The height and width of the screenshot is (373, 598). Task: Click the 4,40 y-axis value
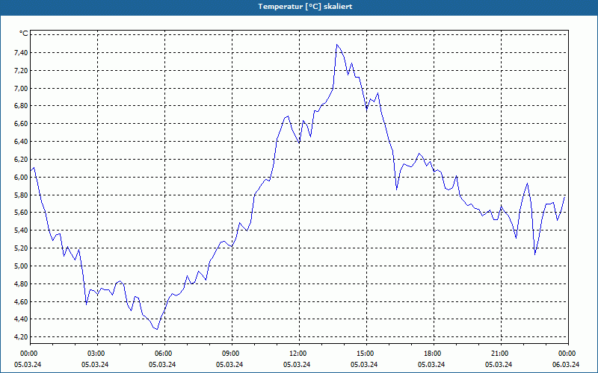point(21,319)
